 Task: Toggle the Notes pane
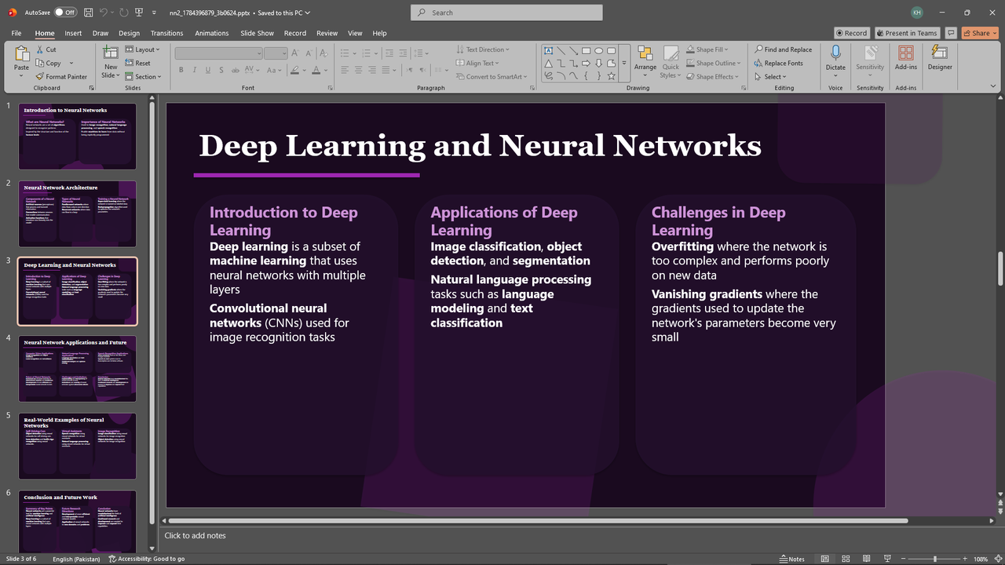pyautogui.click(x=792, y=559)
